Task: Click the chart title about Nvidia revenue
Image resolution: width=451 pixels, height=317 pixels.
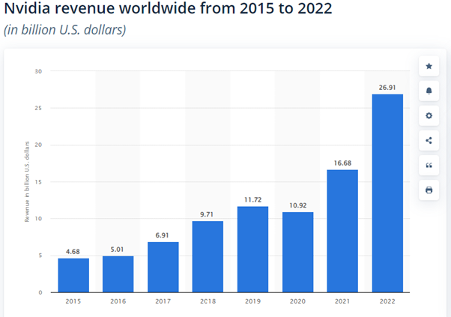Action: click(x=168, y=8)
